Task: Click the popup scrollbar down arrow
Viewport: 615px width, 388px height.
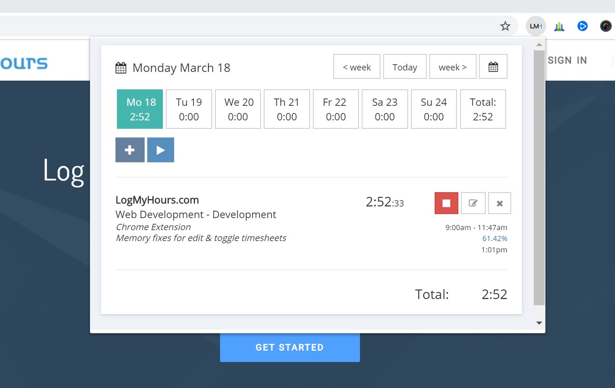Action: coord(539,323)
